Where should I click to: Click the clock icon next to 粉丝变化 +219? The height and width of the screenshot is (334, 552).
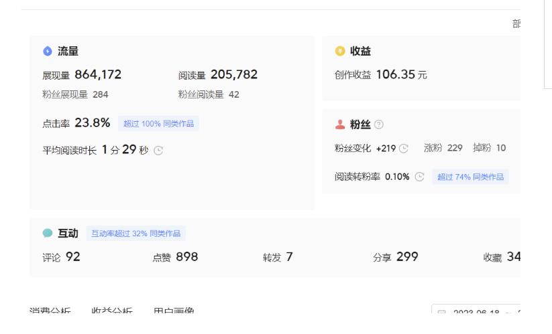click(404, 149)
